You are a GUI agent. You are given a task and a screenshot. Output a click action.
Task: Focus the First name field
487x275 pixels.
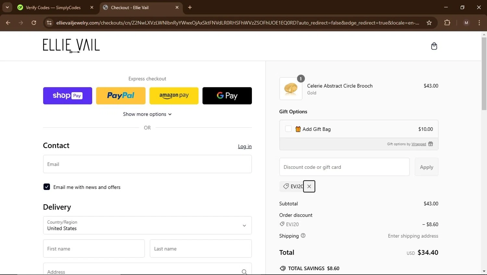coord(94,249)
